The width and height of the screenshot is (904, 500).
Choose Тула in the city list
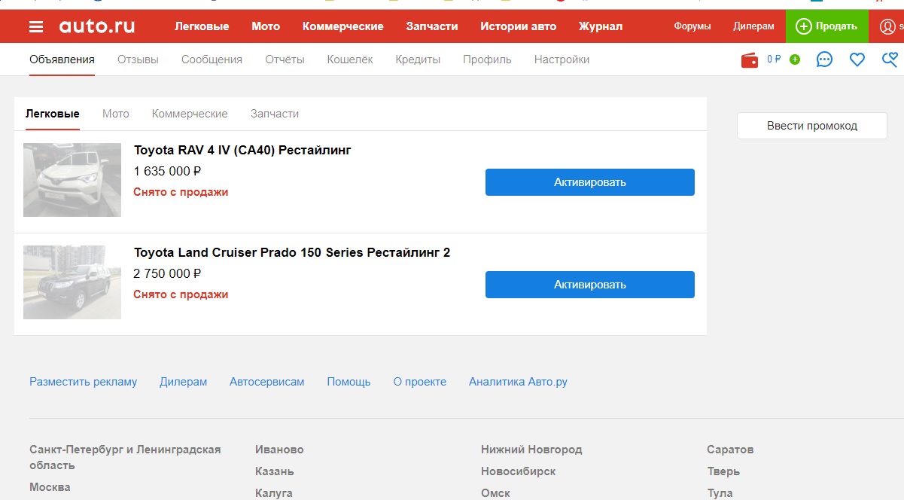coord(720,493)
